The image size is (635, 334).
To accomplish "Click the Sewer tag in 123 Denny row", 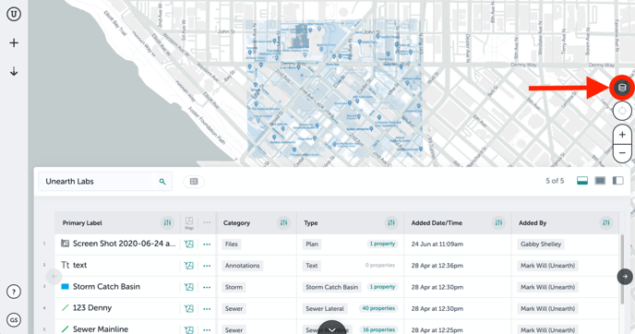I will click(234, 308).
